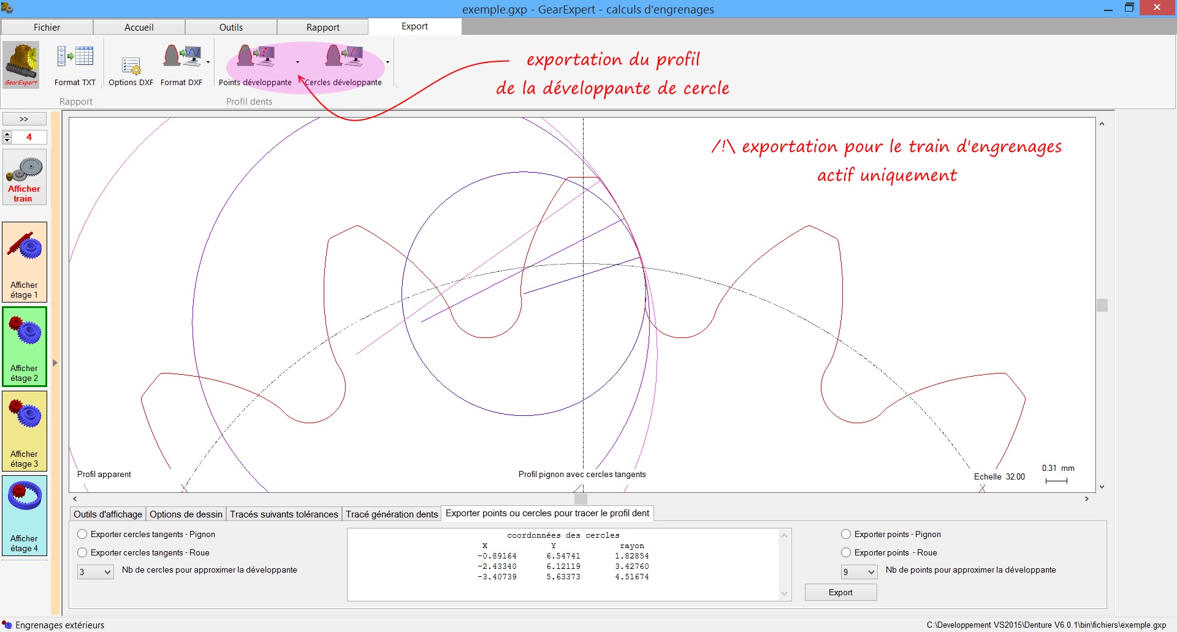Click Engrenages extérieurs status text
The height and width of the screenshot is (632, 1177).
click(60, 625)
